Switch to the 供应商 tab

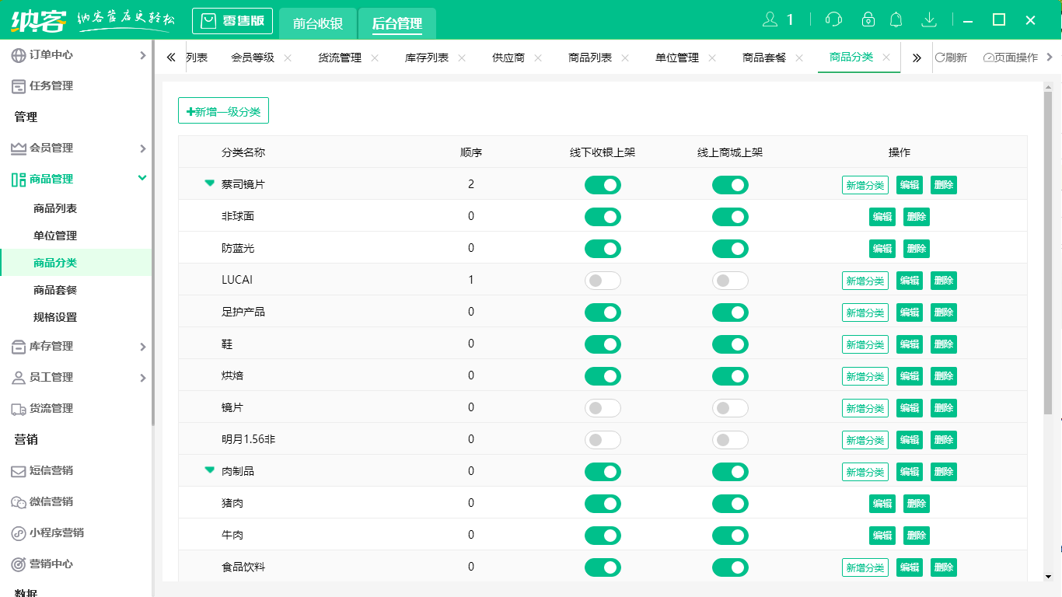[508, 58]
